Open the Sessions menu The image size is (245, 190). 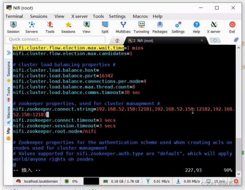pyautogui.click(x=39, y=16)
